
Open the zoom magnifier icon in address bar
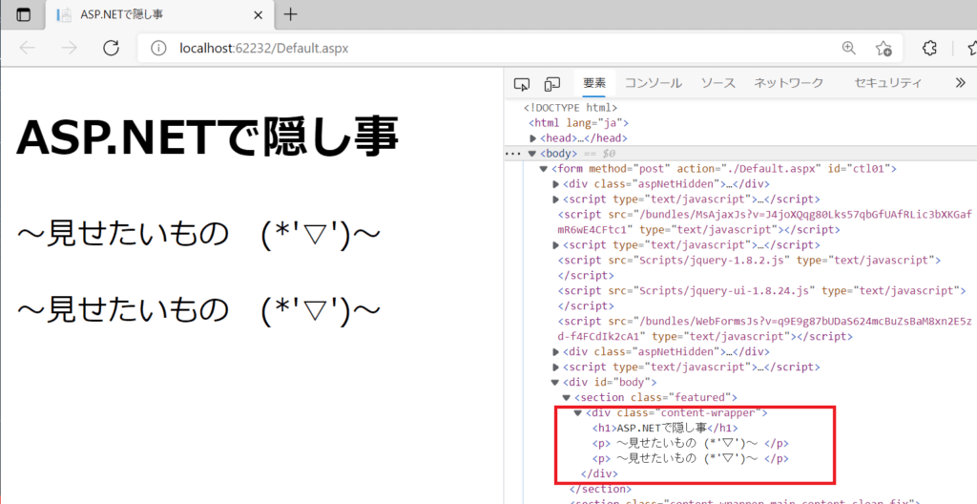coord(848,49)
